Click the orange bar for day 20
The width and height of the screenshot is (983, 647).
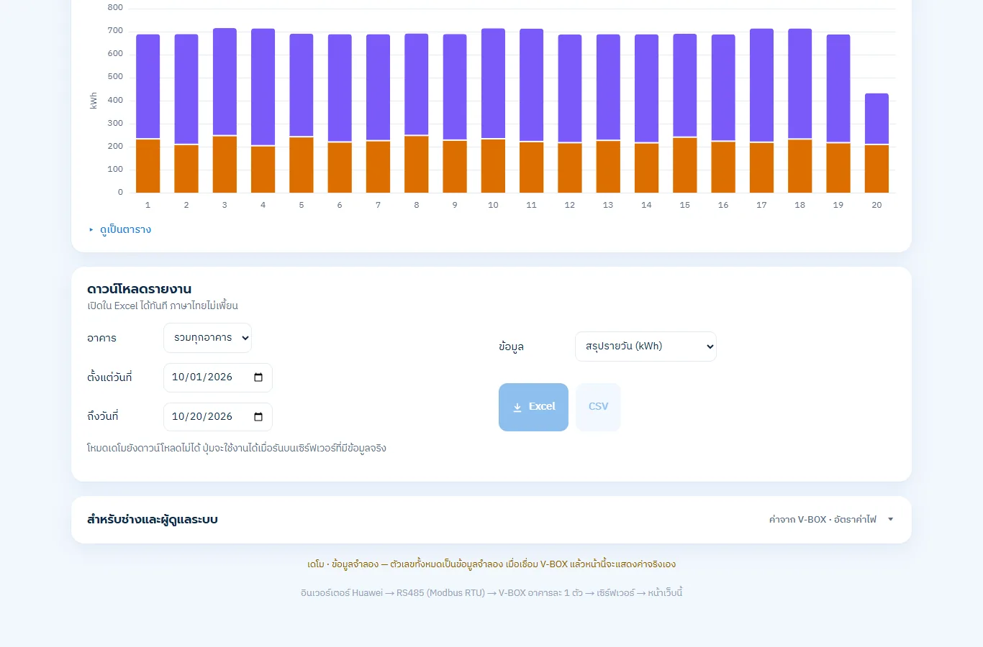pos(876,169)
